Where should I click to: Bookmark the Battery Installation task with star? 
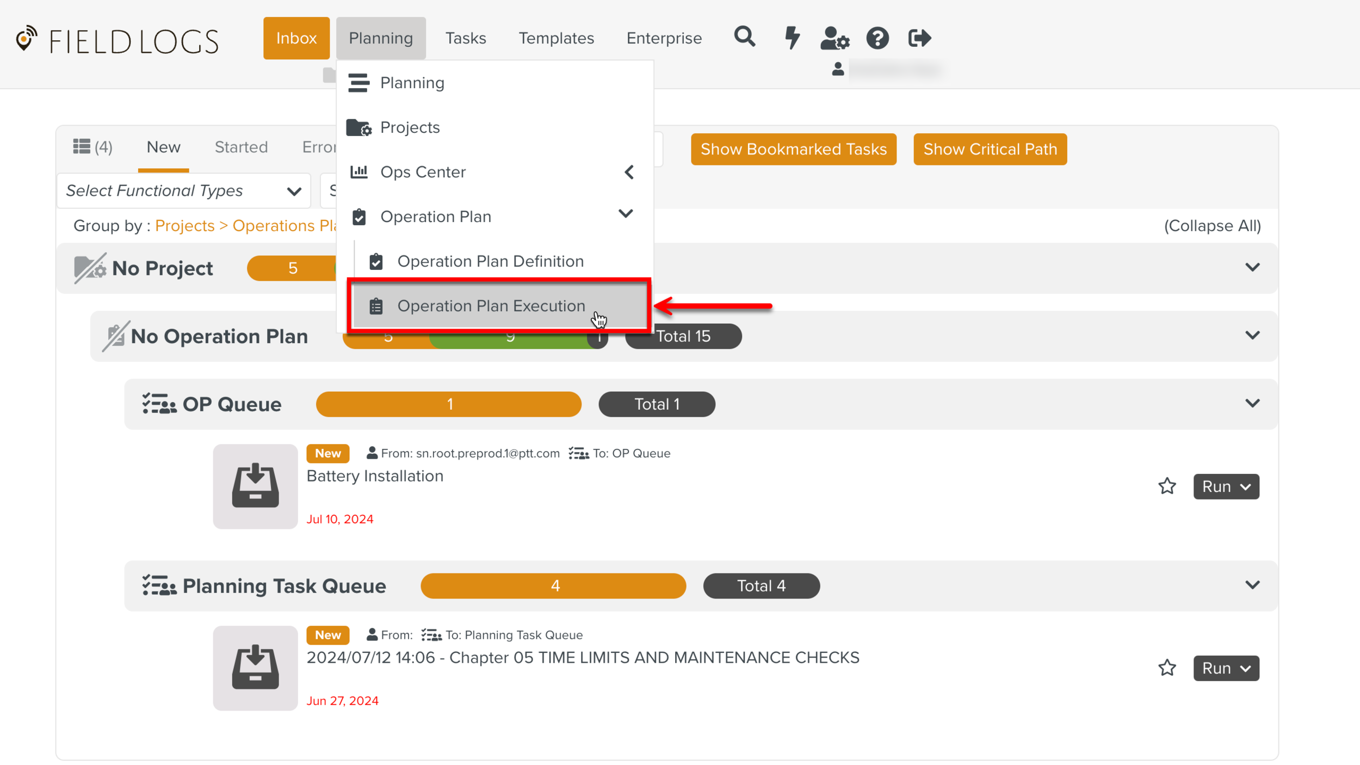[1167, 486]
